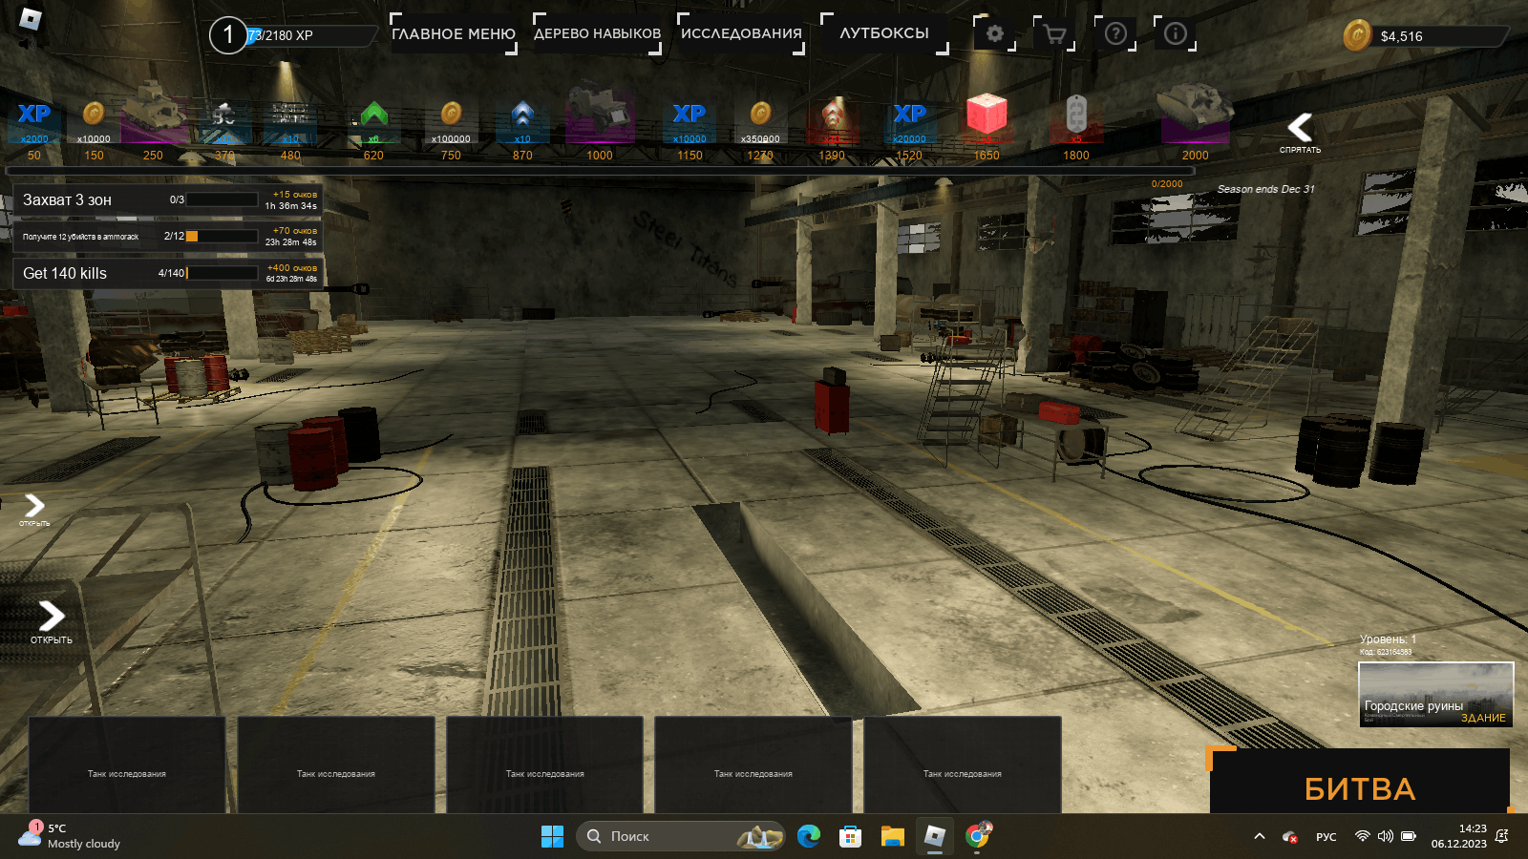Select the x100000 coin reward at 750
This screenshot has height=859, width=1528.
(451, 122)
